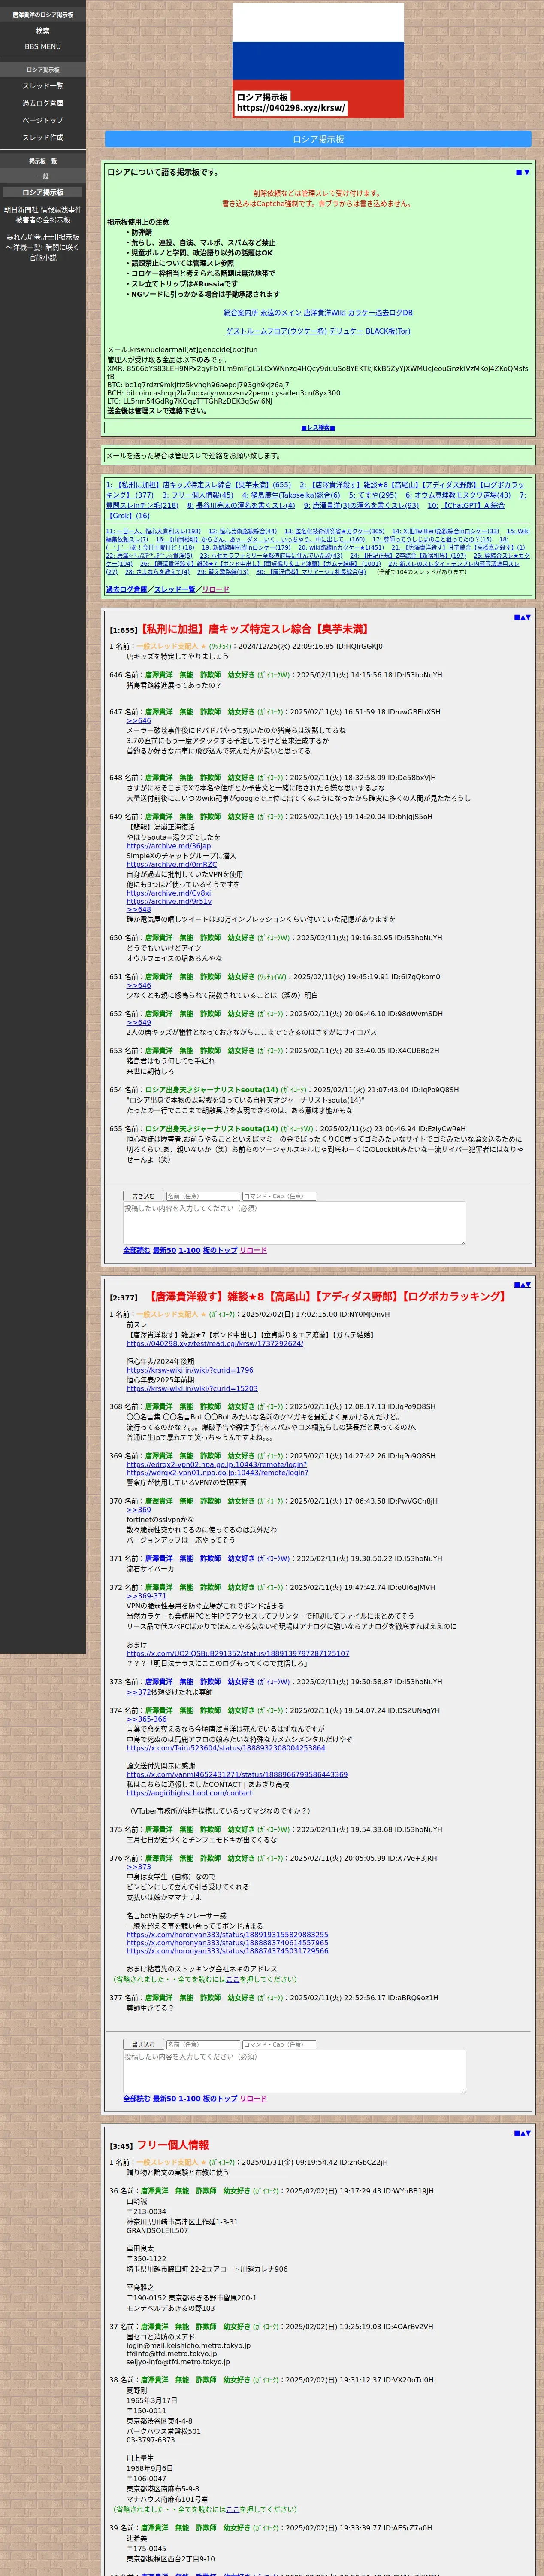Open the >>369 reply anchor in post 370
The width and height of the screenshot is (544, 2576).
coord(139,1510)
